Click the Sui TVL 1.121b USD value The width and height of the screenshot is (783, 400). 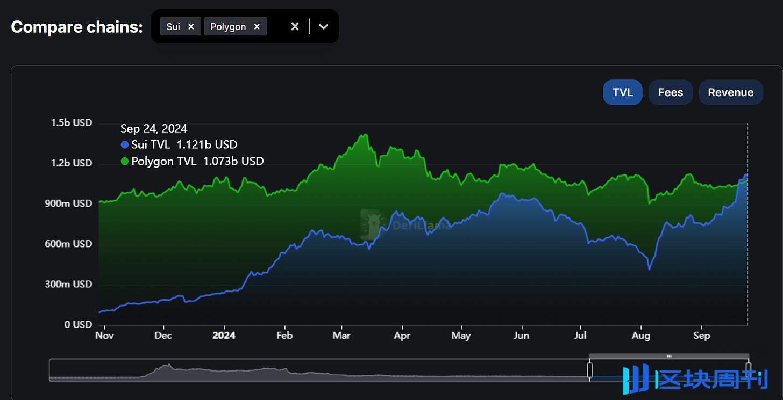click(x=207, y=144)
